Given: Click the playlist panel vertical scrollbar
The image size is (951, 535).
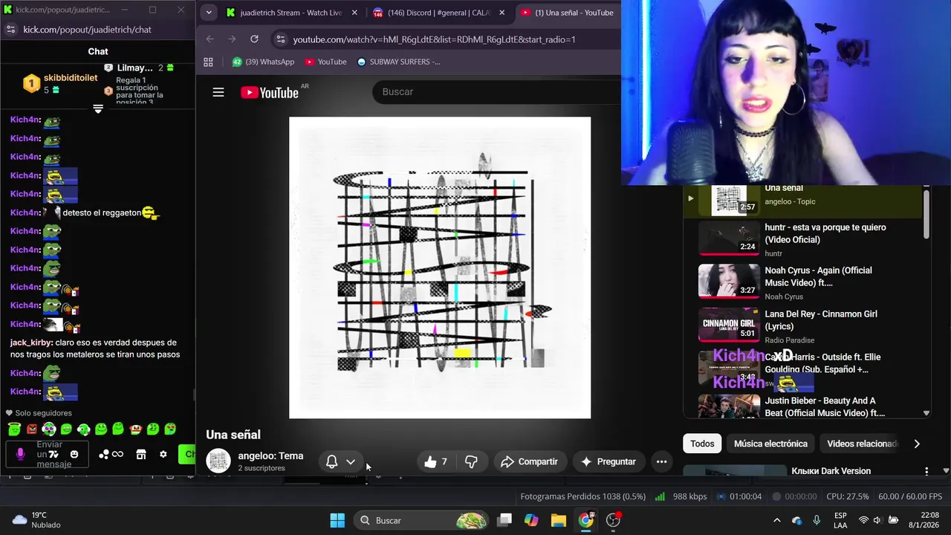Looking at the screenshot, I should pos(926,215).
